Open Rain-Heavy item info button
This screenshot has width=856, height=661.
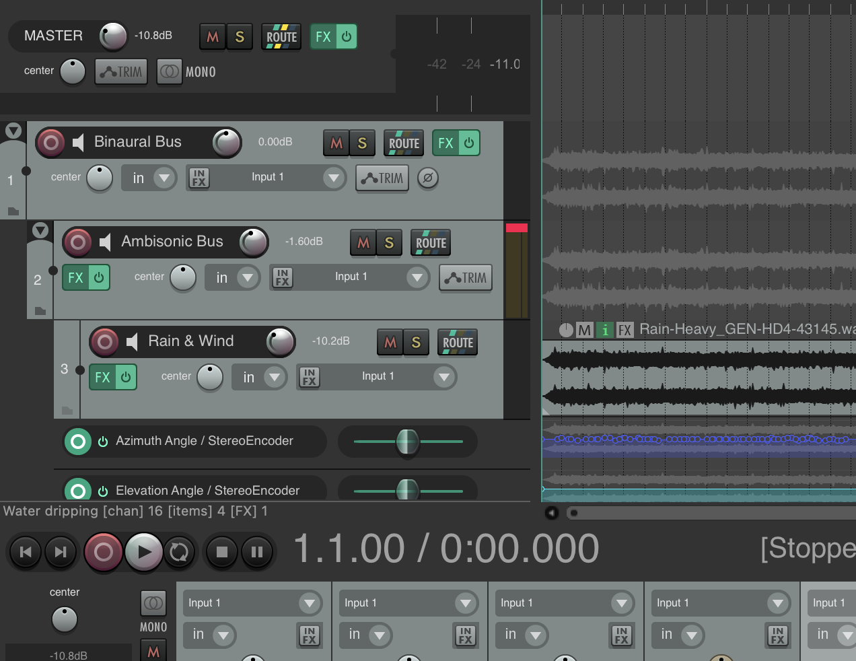(x=605, y=330)
